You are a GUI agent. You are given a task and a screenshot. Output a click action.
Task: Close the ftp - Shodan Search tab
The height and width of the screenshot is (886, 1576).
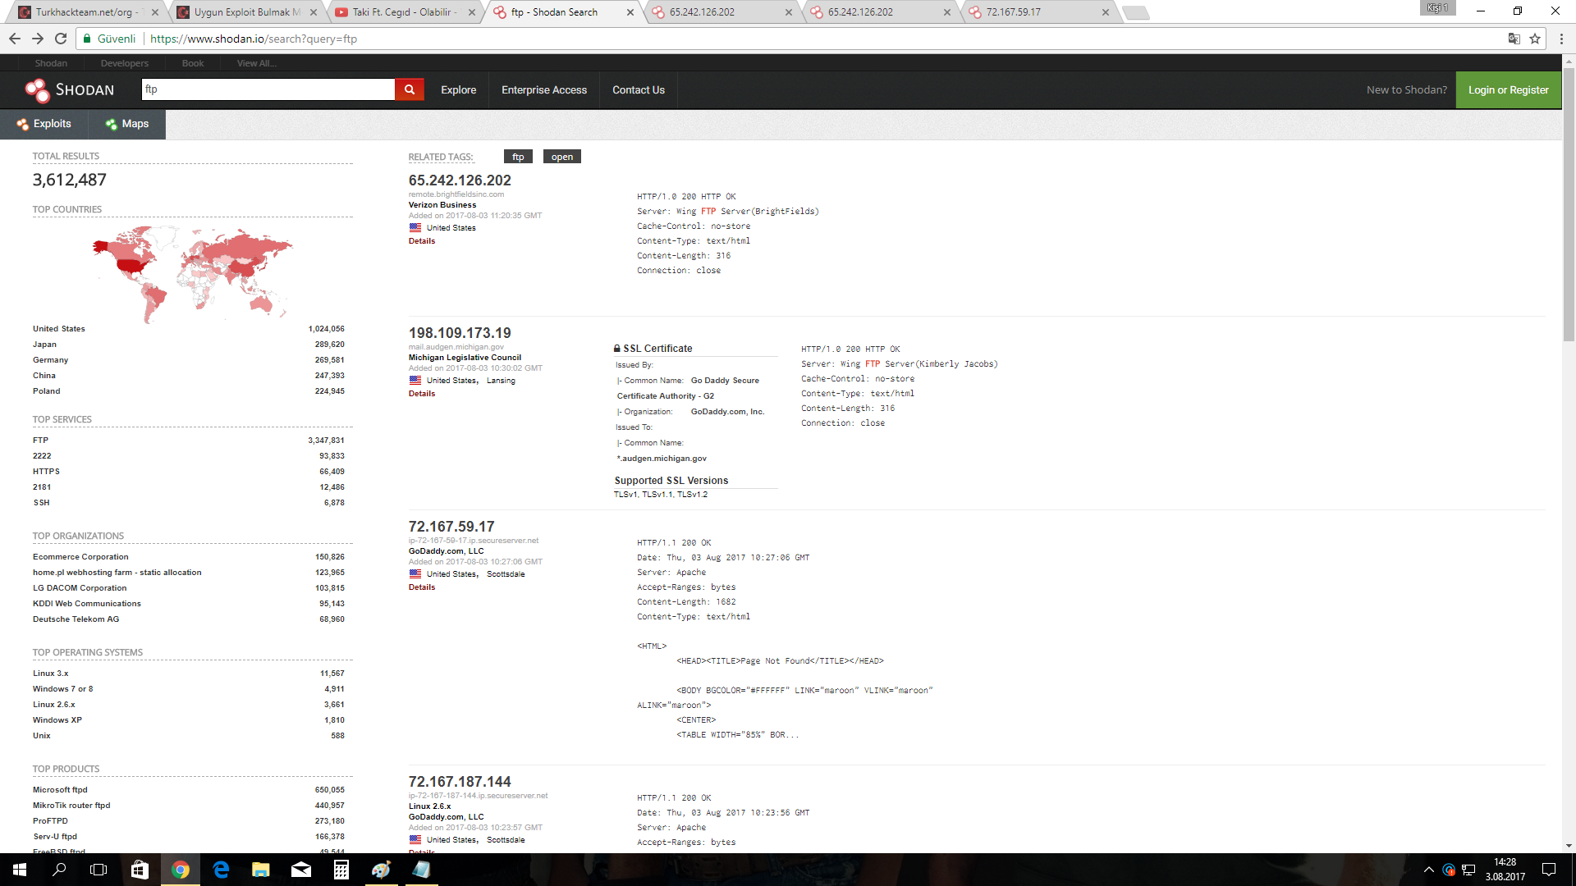(x=630, y=12)
